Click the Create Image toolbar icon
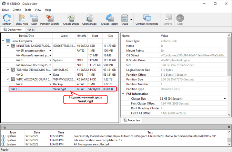This screenshot has height=152, width=232. click(71, 20)
